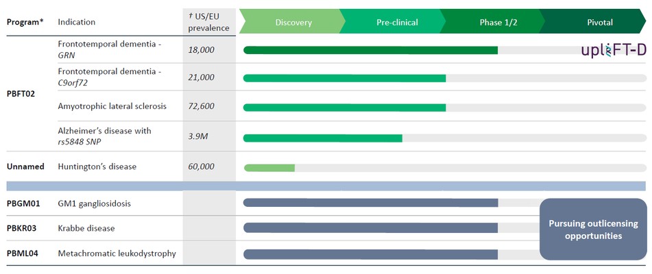The image size is (652, 274).
Task: Click the PBML04 program label
Action: pos(24,253)
